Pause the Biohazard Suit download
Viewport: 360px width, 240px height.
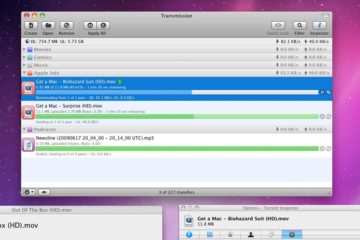(322, 92)
